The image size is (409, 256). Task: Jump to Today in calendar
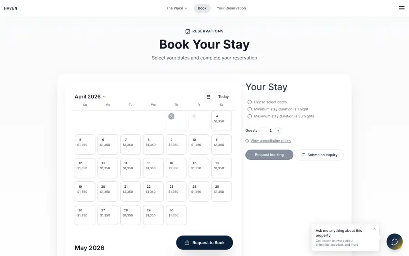[223, 97]
